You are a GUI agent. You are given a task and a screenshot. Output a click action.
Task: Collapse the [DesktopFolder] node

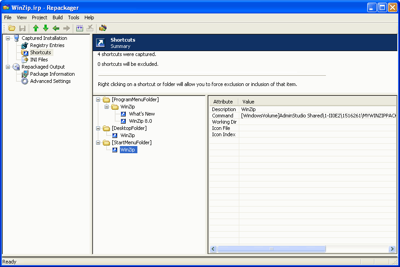tap(98, 128)
